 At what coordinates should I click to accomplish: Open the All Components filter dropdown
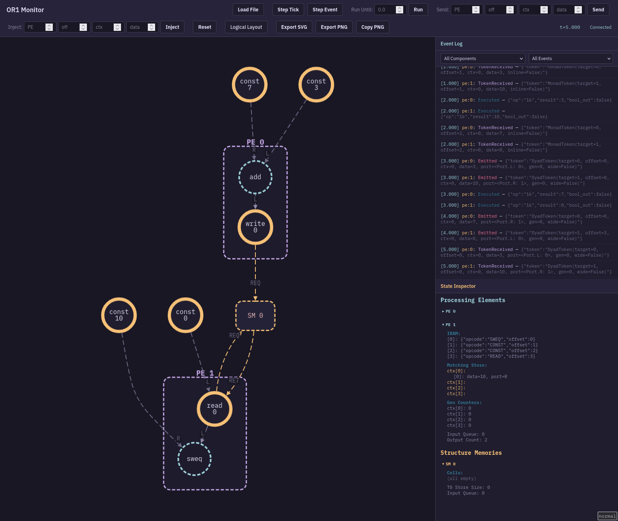[482, 58]
